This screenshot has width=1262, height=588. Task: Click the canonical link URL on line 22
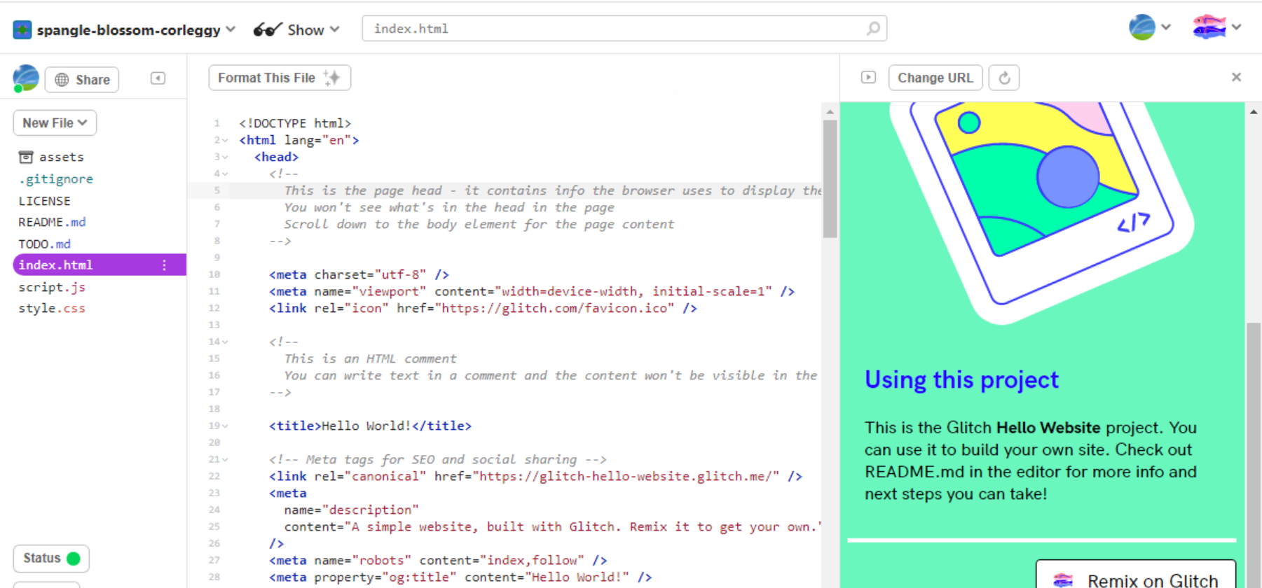coord(626,476)
